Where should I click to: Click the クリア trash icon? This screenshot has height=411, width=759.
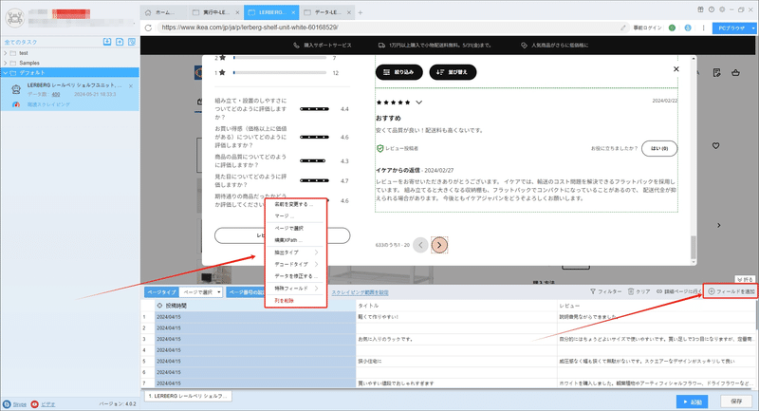click(631, 291)
